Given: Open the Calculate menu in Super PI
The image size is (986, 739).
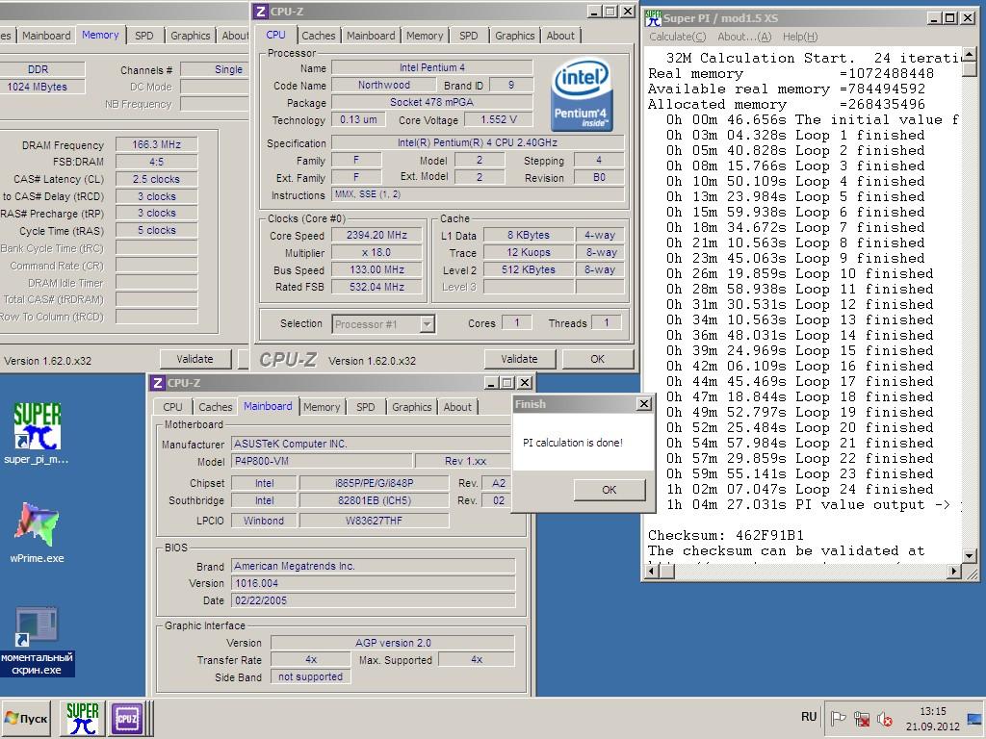Looking at the screenshot, I should tap(677, 37).
